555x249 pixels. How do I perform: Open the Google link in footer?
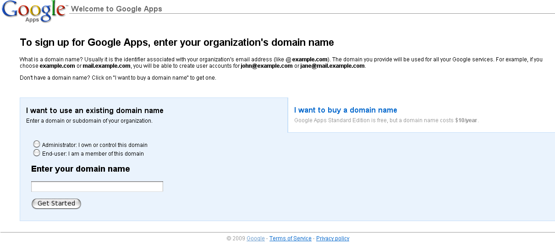tap(256, 238)
